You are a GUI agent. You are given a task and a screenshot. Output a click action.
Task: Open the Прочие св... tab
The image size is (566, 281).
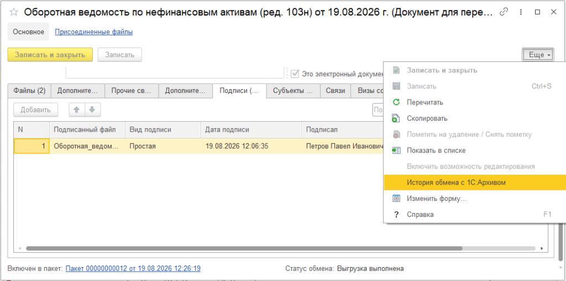click(x=132, y=91)
